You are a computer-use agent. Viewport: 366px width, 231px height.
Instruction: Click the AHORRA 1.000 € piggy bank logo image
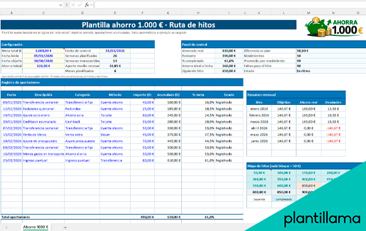click(x=335, y=27)
